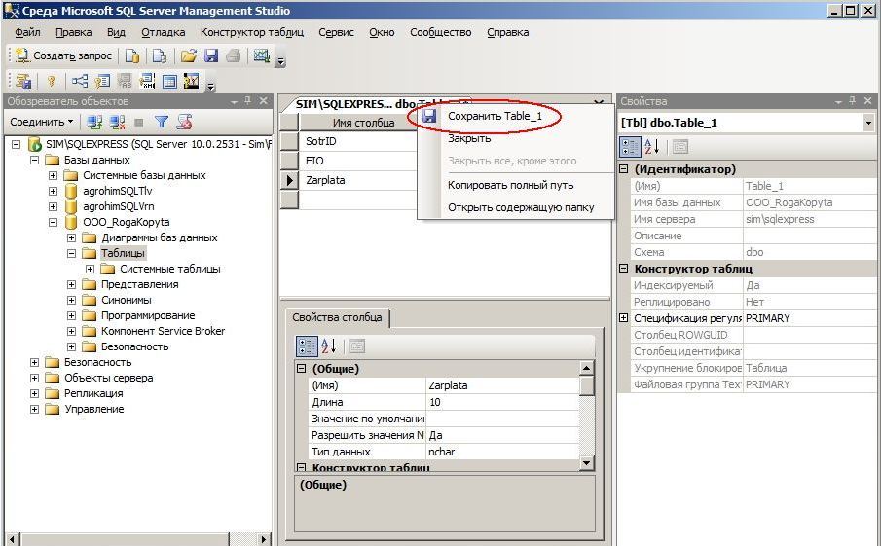Click the relationships icon
Viewport: 881px width, 546px height.
(x=80, y=82)
